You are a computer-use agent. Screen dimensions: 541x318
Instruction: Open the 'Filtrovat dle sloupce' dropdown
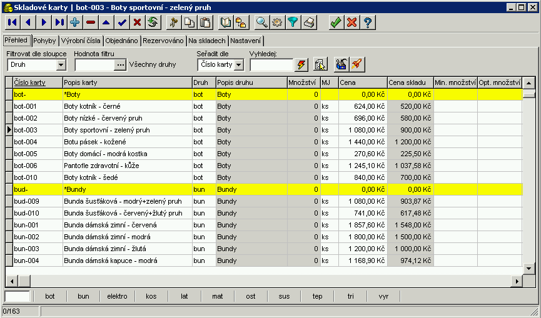(x=61, y=64)
